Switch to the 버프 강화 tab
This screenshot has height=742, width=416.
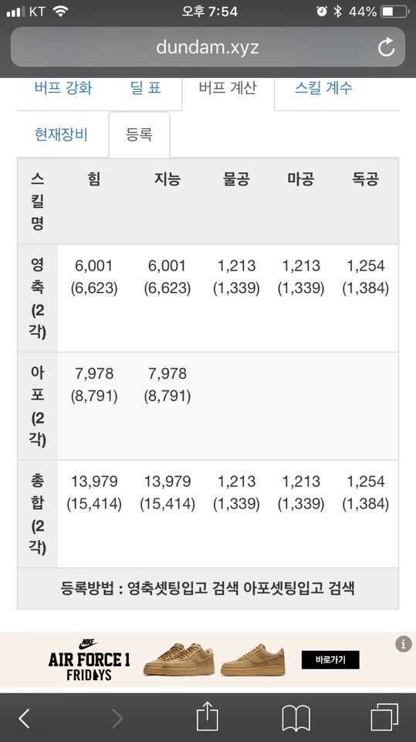click(x=63, y=87)
